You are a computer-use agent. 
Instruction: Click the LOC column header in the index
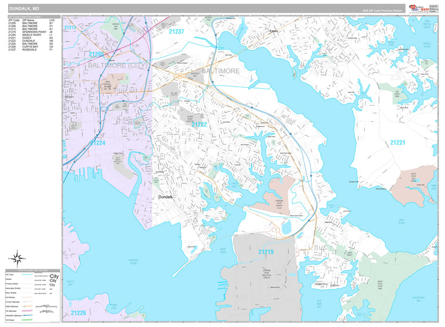point(52,20)
